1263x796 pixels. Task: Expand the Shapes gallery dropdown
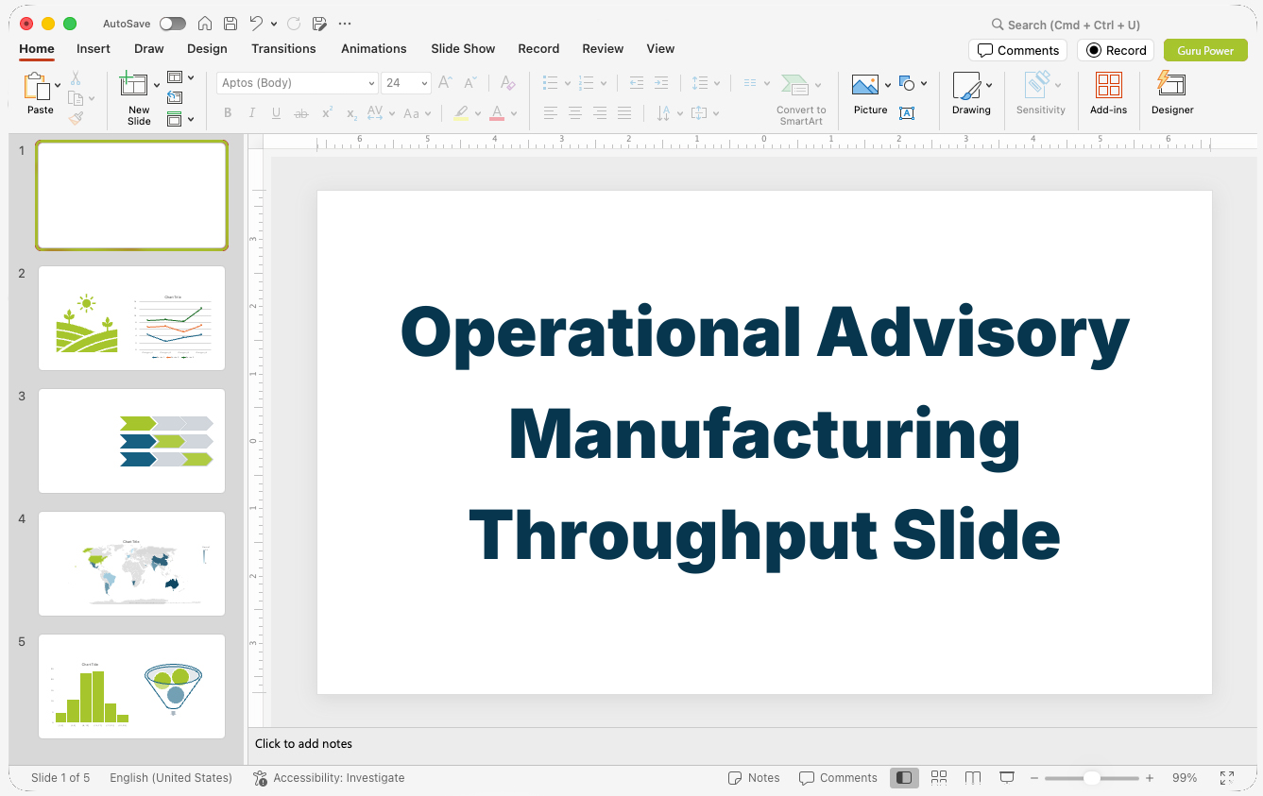click(x=924, y=83)
